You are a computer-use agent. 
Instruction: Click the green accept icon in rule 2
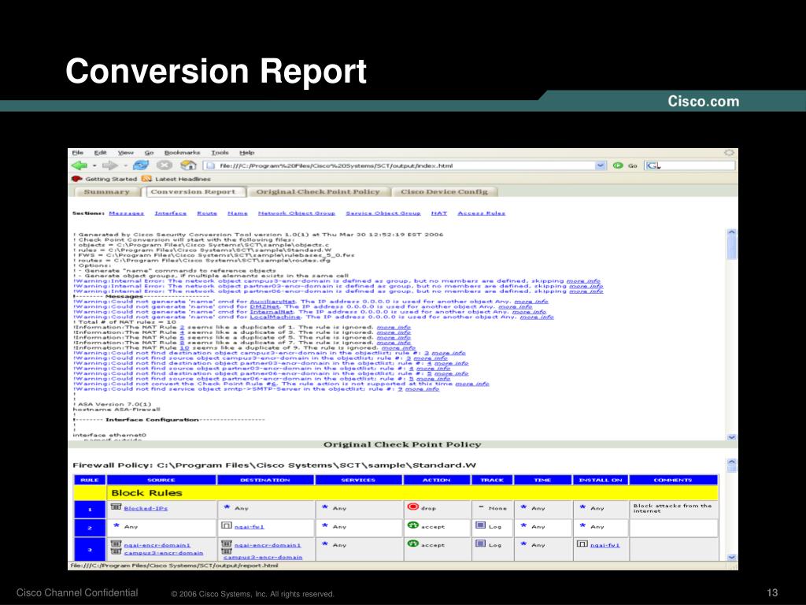(412, 525)
